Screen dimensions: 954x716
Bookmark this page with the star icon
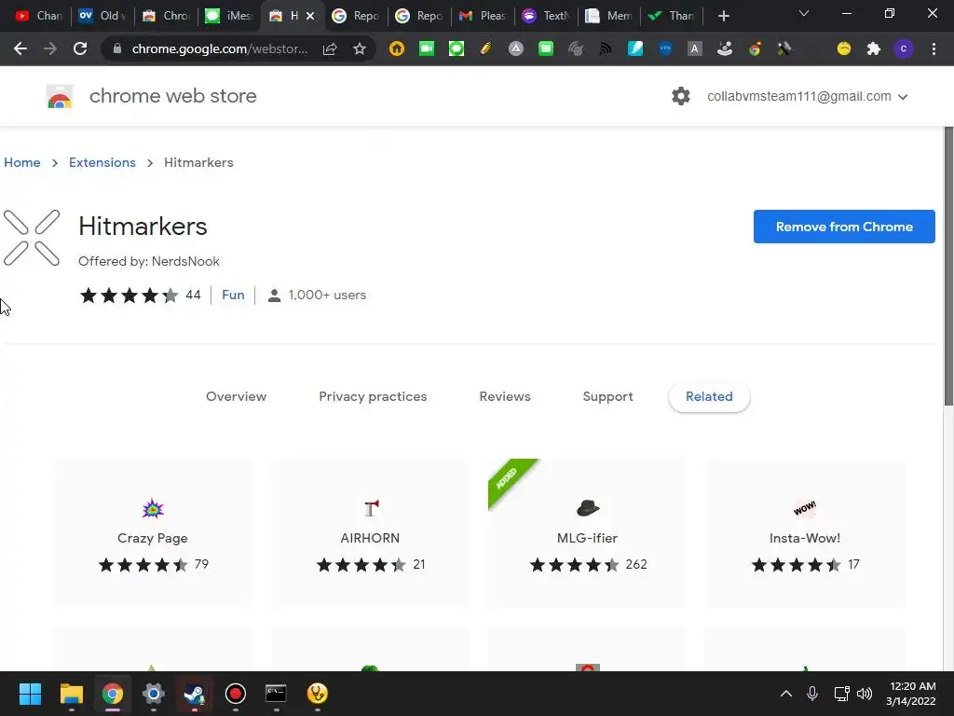point(360,48)
